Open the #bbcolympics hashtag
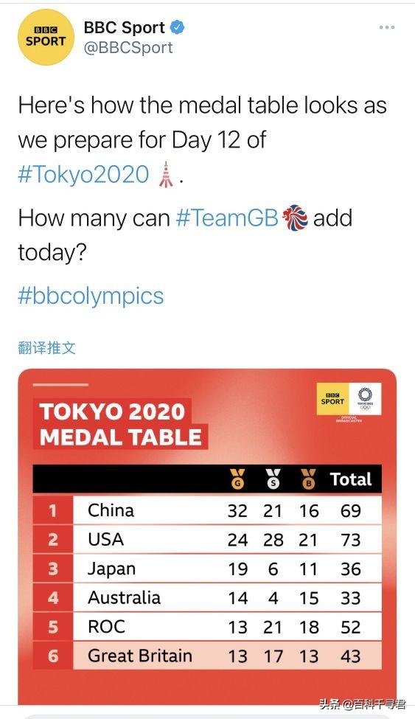Viewport: 415px width, 719px height. 91,296
